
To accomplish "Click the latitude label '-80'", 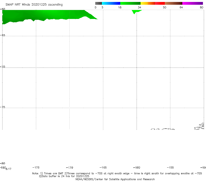I will [3, 163].
